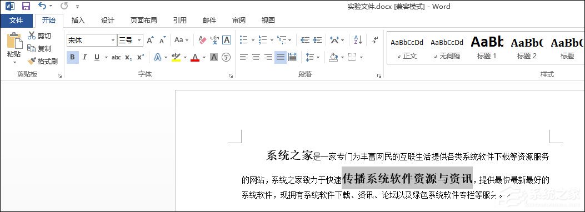
Task: Open the 三号 font size dropdown
Action: tap(139, 41)
